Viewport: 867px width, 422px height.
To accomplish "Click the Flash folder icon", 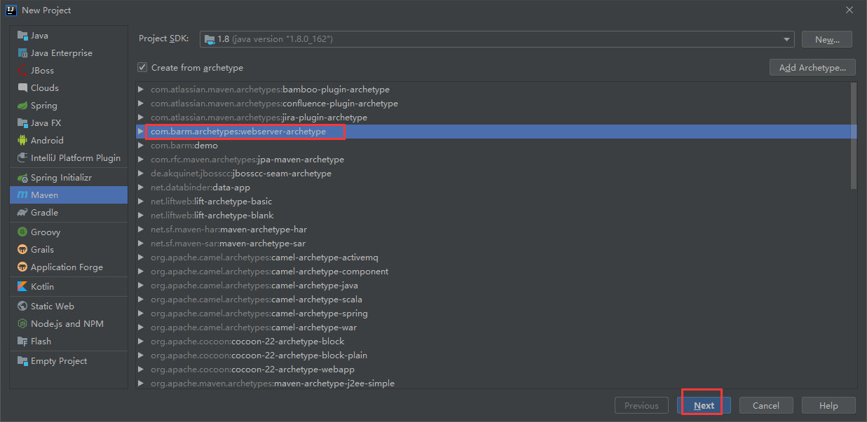I will pos(22,342).
